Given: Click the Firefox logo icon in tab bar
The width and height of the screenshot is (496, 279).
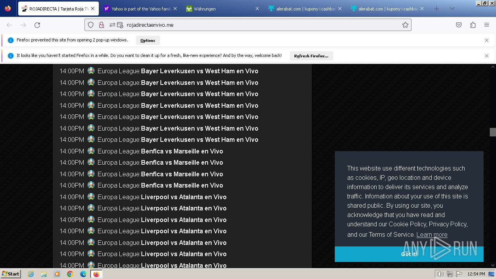Looking at the screenshot, I should point(8,9).
